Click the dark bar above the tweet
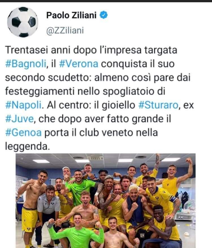Image resolution: width=212 pixels, height=248 pixels. pyautogui.click(x=106, y=1)
